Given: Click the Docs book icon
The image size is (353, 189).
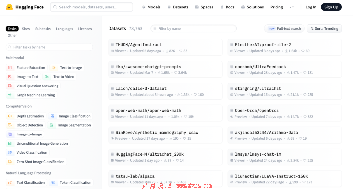Looking at the screenshot, I should pyautogui.click(x=222, y=7).
